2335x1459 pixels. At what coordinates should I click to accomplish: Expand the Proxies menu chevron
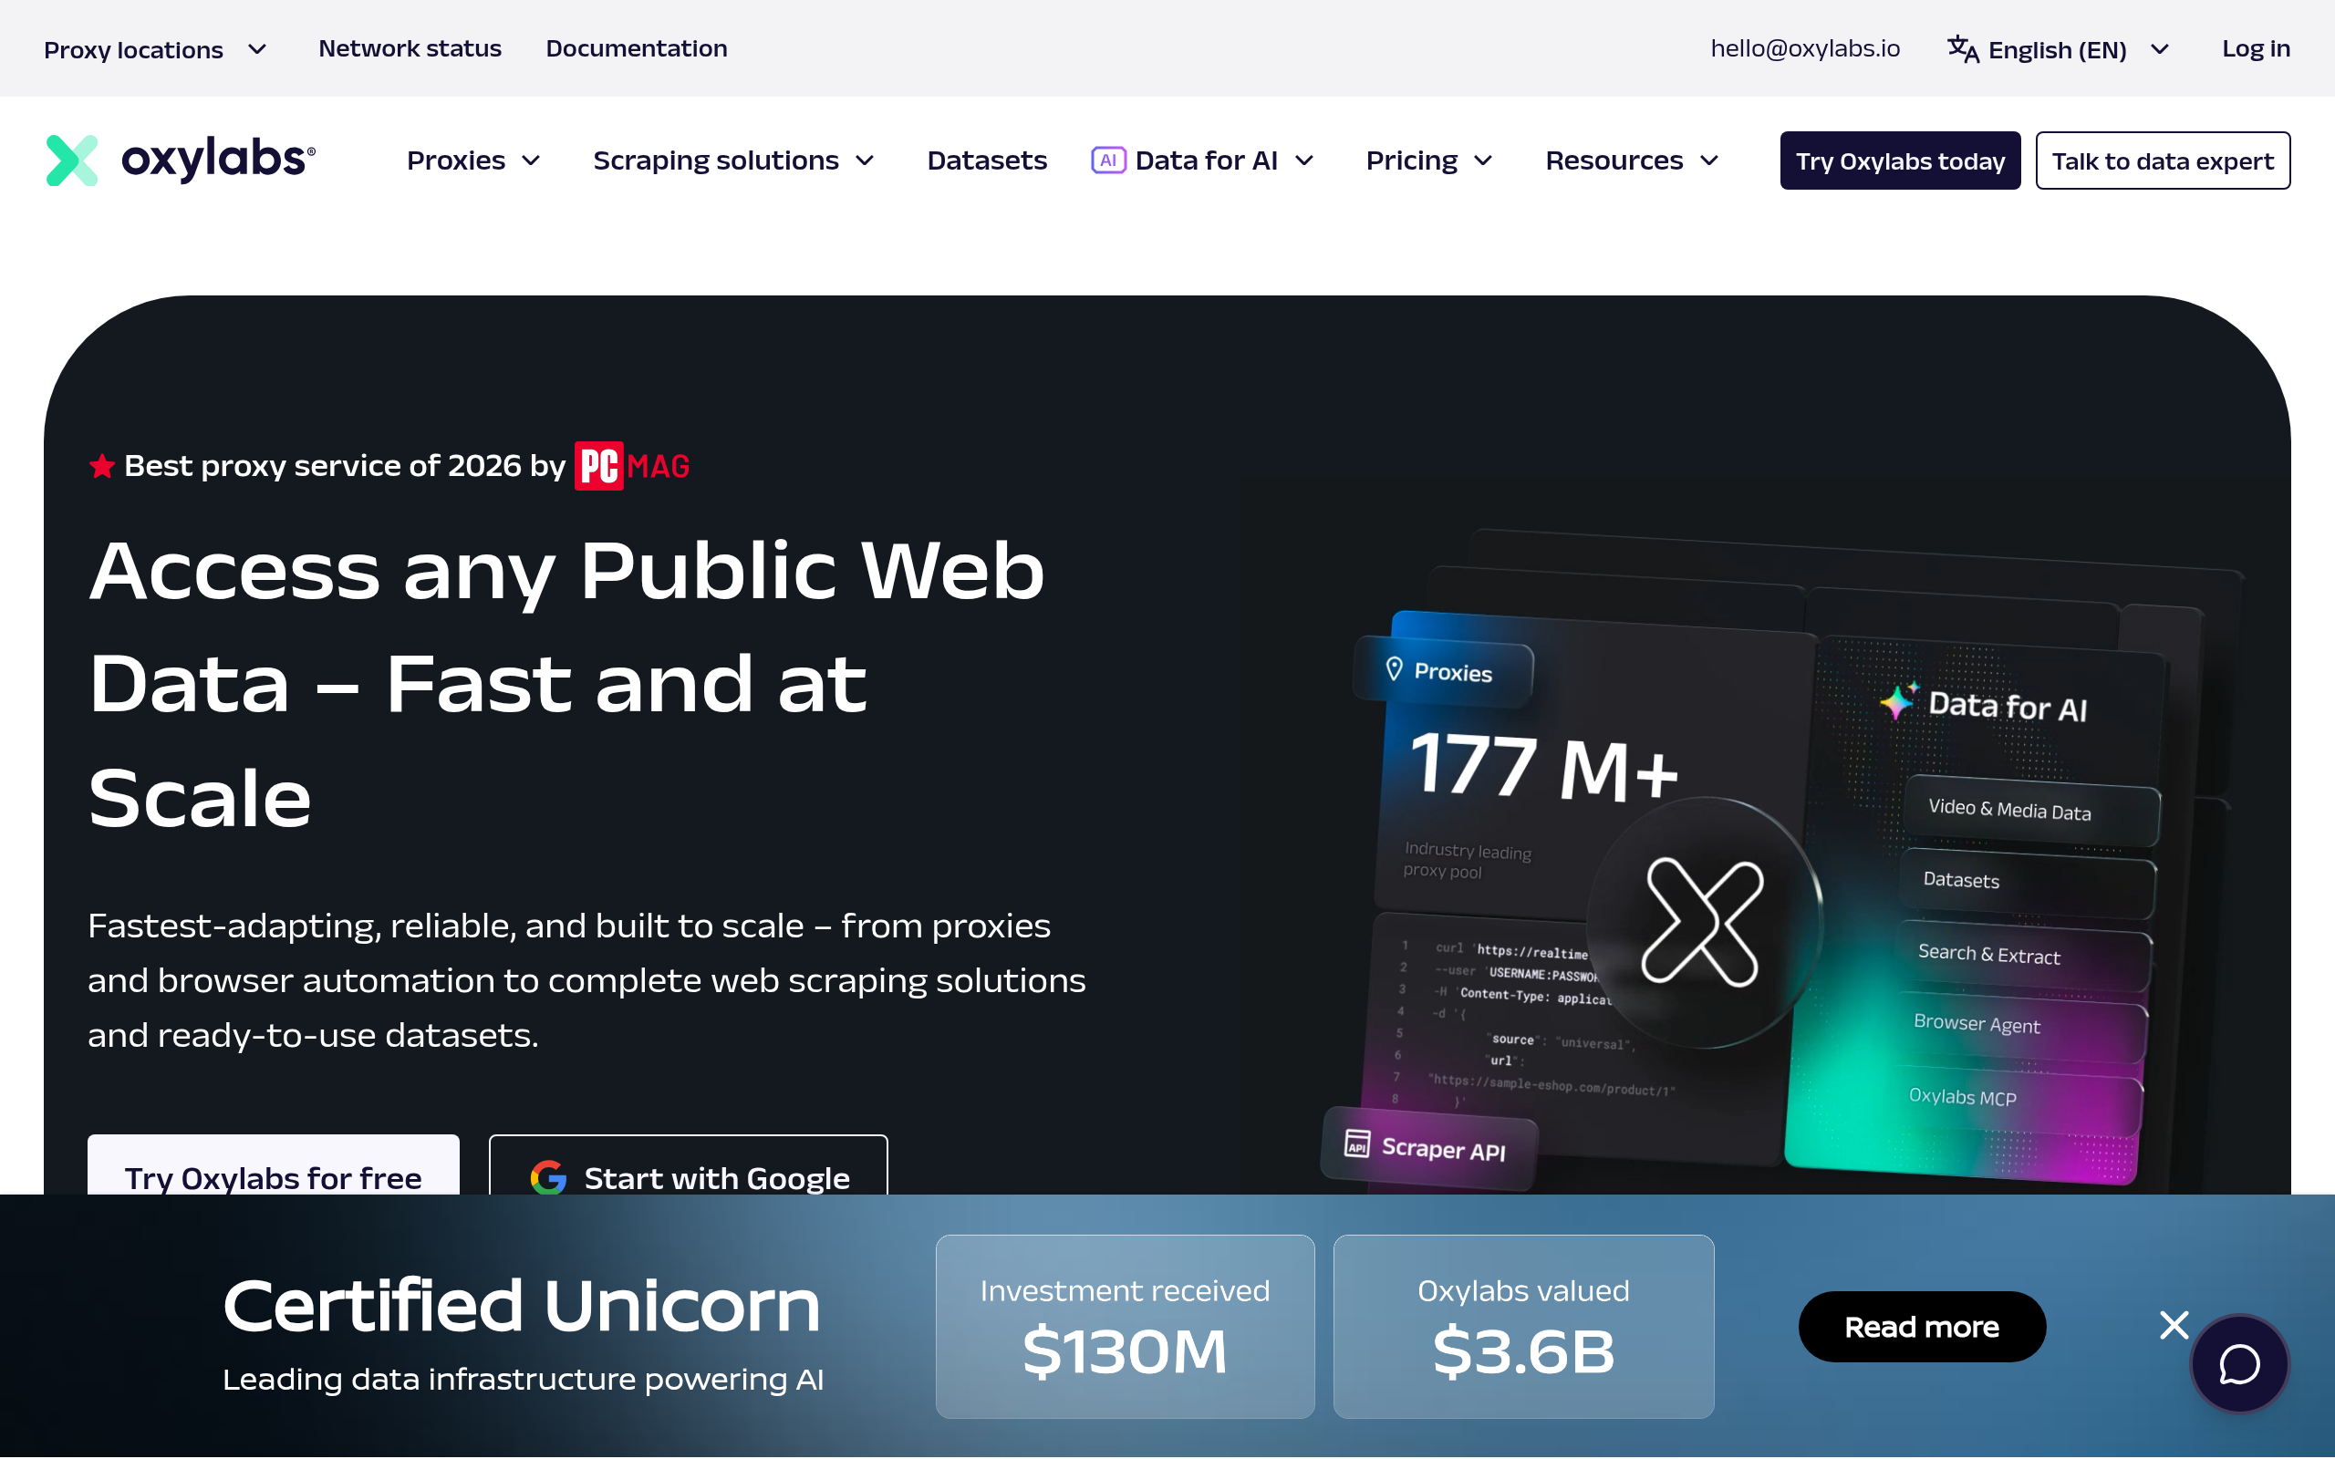pyautogui.click(x=532, y=161)
